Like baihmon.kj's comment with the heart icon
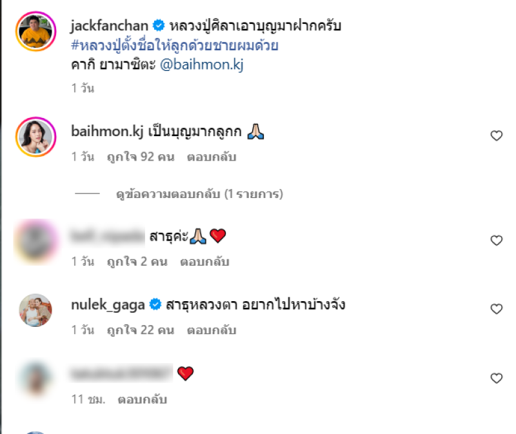 [x=496, y=135]
